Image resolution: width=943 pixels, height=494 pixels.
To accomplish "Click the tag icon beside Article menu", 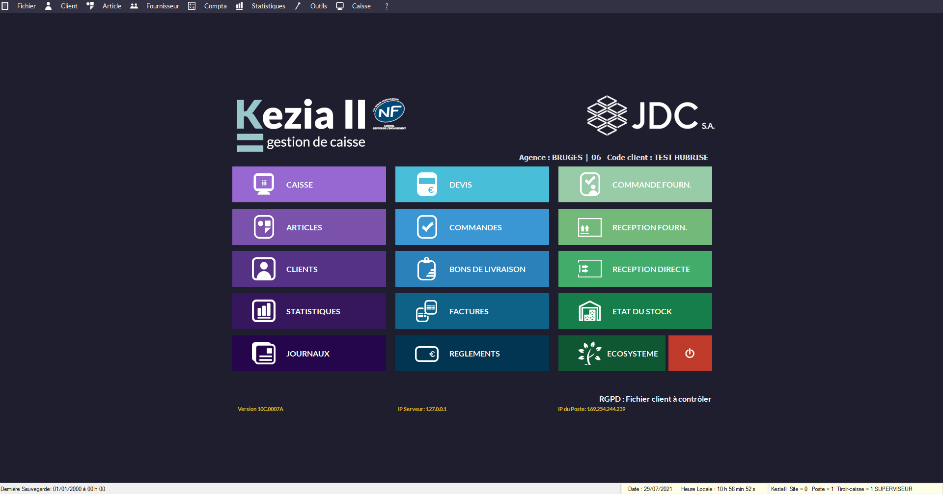I will click(x=90, y=6).
